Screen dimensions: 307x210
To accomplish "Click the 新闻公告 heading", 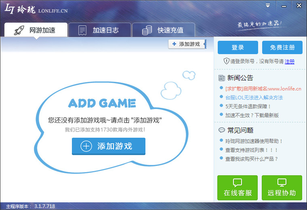I will (240, 78).
